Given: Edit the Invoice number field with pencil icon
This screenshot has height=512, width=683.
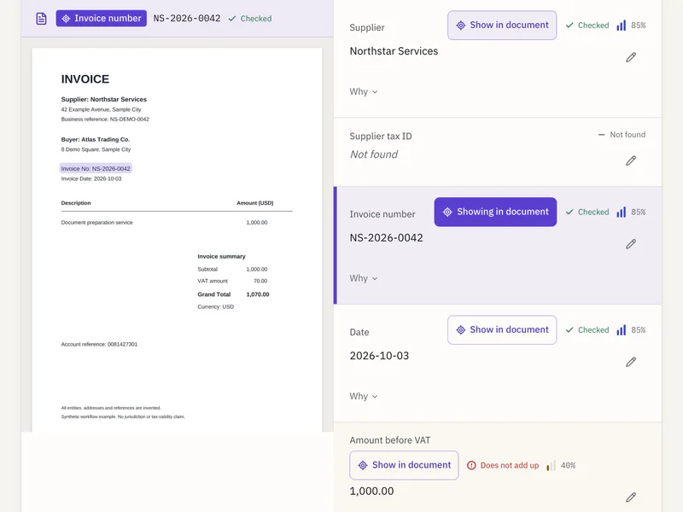Looking at the screenshot, I should pos(631,244).
